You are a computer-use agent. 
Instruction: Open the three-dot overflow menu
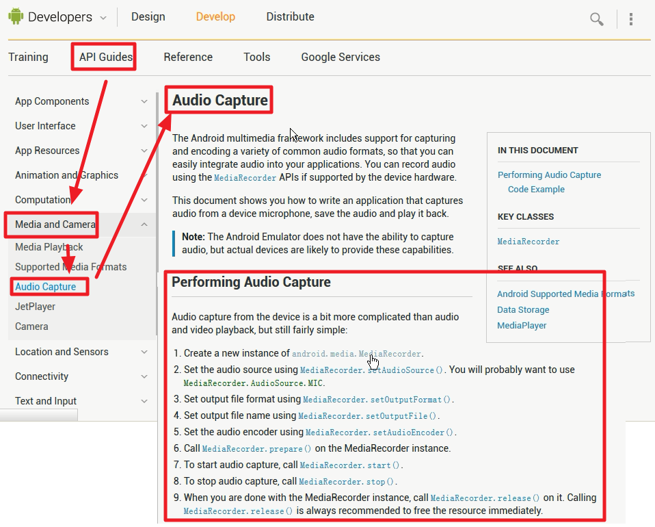[x=631, y=19]
